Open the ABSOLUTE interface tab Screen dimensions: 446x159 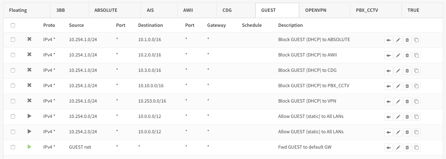[106, 10]
